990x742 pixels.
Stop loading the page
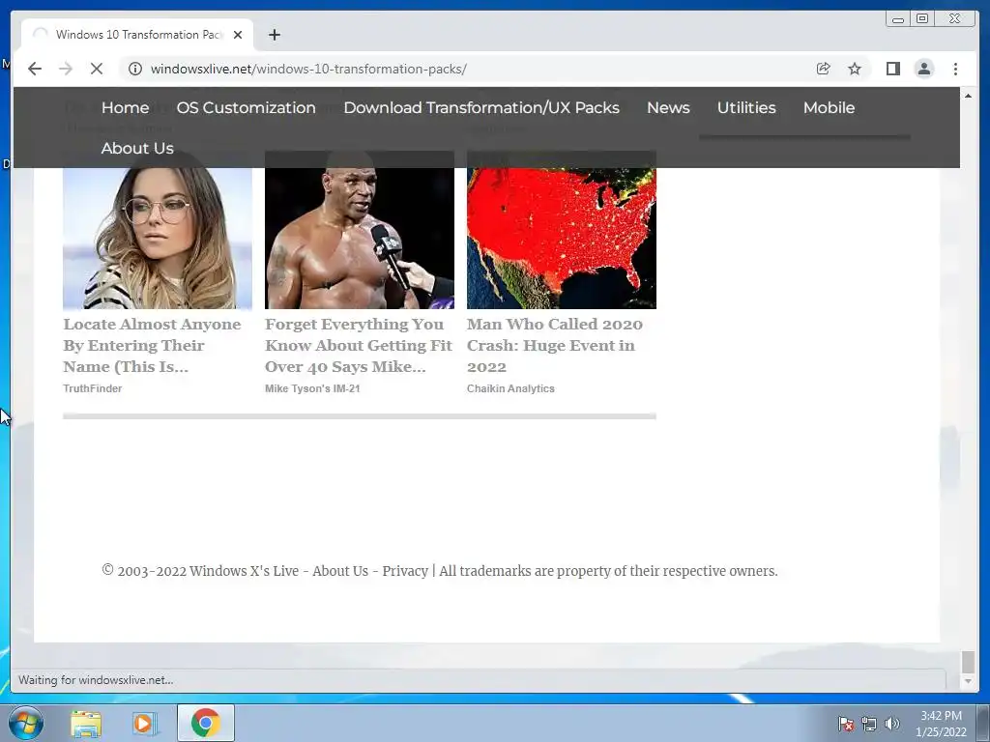point(97,69)
